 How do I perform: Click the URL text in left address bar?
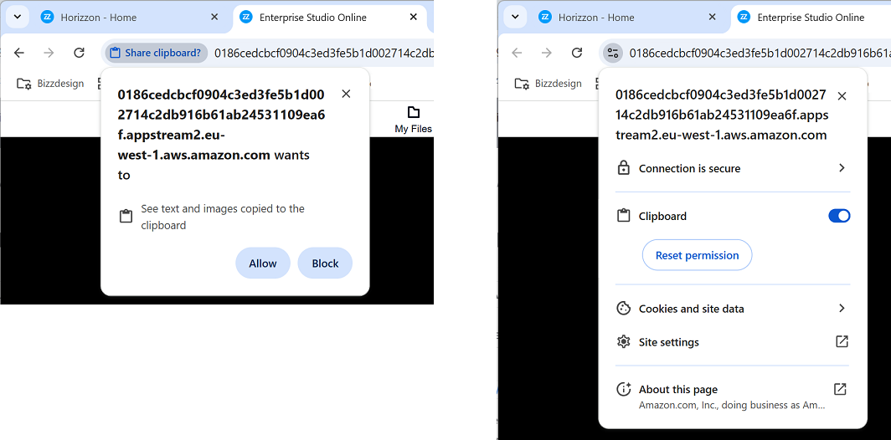[x=324, y=53]
